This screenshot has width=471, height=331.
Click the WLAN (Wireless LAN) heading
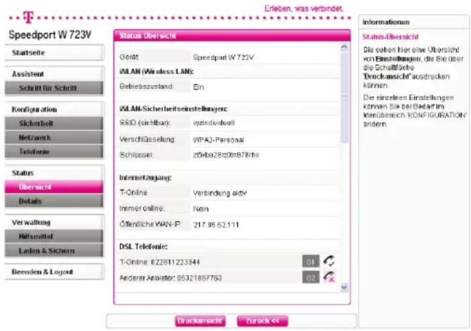point(157,72)
